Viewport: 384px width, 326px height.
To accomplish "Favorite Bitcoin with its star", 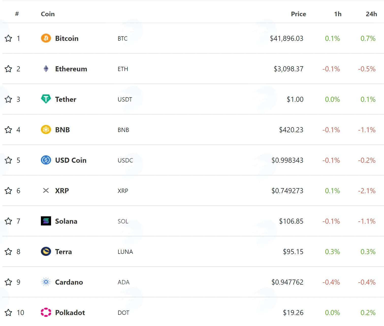I will (8, 38).
